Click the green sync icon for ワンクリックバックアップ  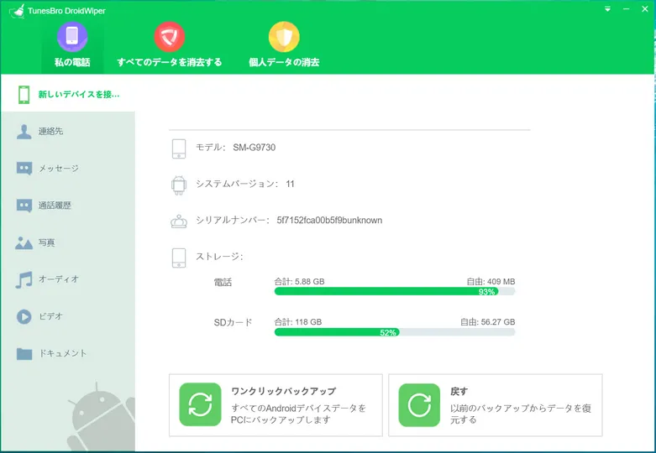(200, 404)
